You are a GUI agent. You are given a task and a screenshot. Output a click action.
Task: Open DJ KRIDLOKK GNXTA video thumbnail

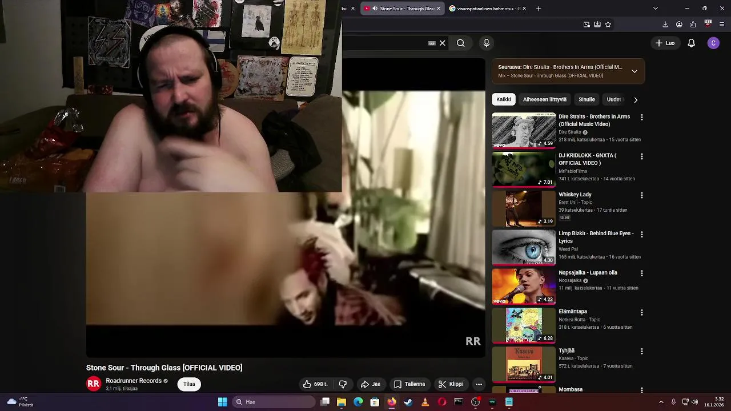(x=524, y=170)
